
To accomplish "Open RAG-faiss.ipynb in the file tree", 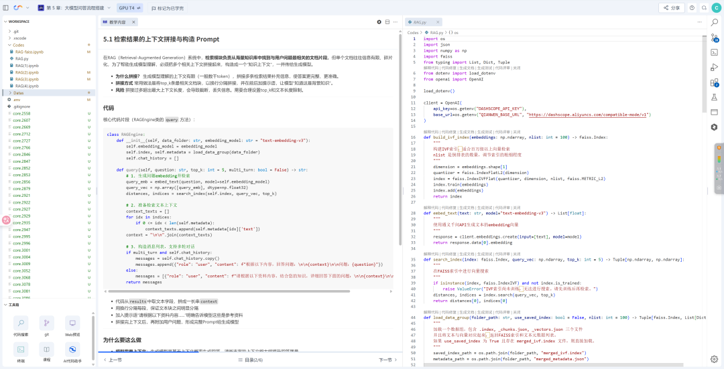I will click(x=29, y=52).
